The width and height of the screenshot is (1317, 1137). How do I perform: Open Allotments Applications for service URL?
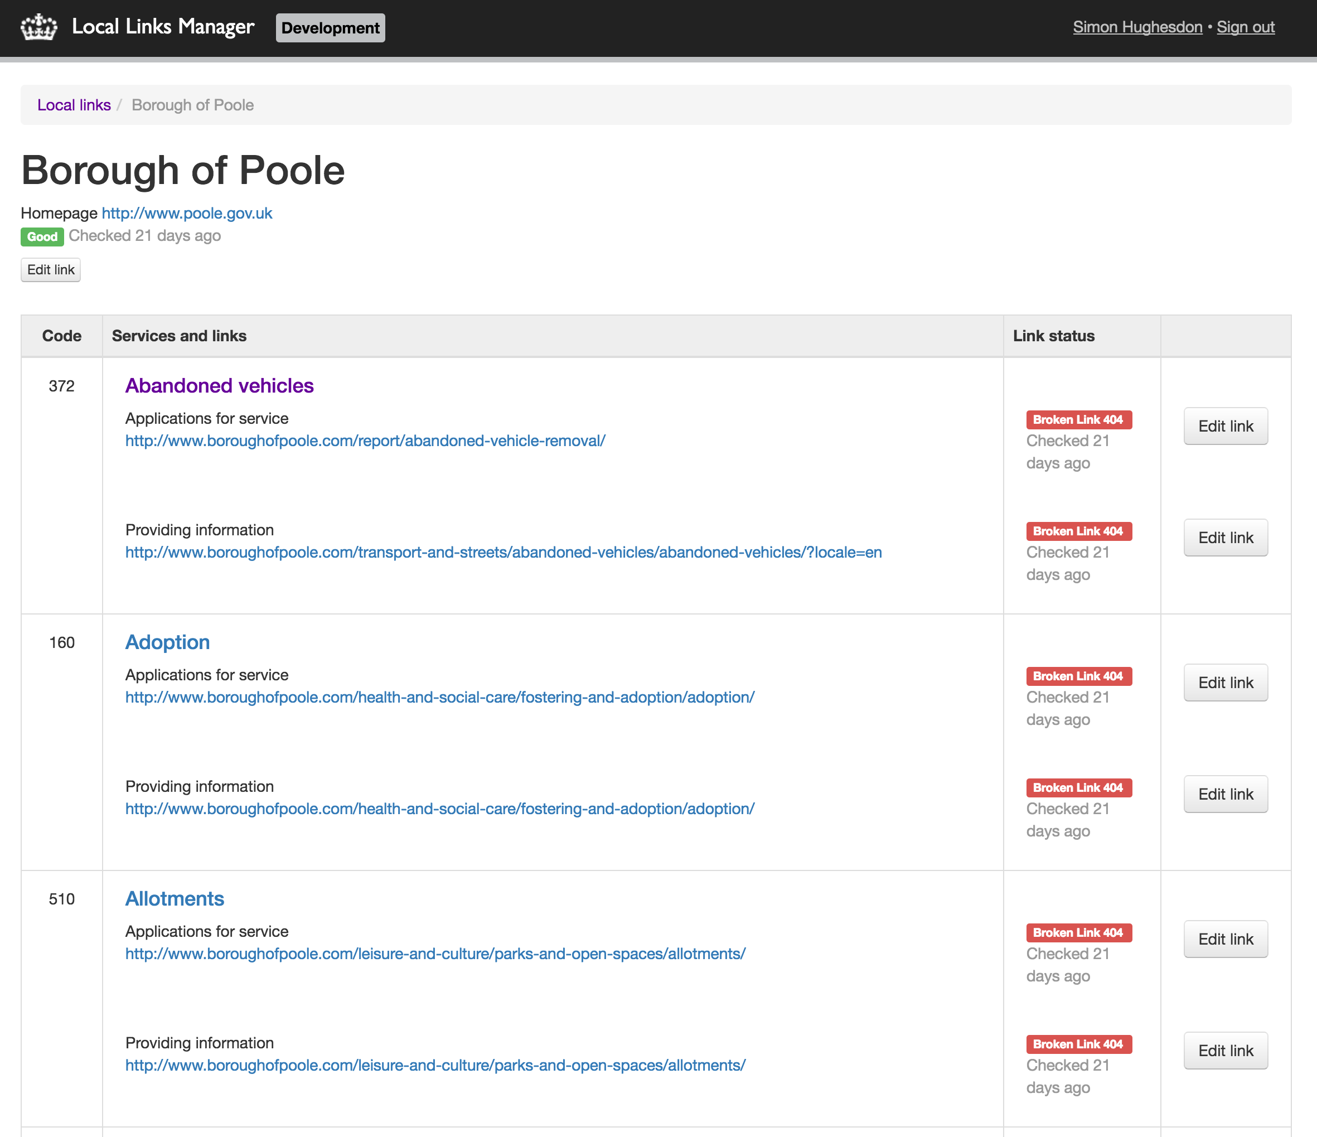pyautogui.click(x=435, y=954)
